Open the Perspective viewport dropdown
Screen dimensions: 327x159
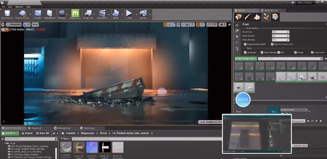pos(13,24)
